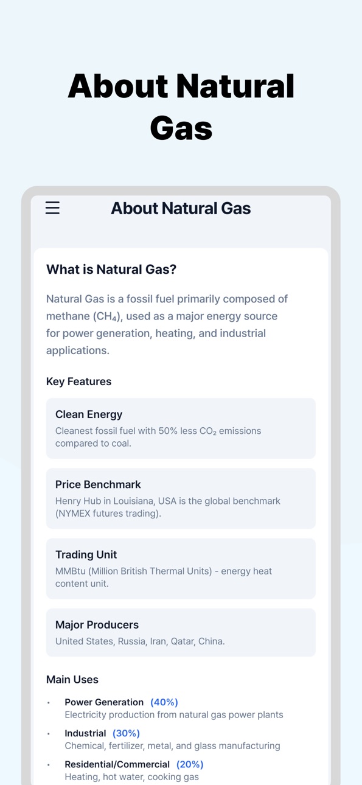Click the Henry Hub benchmark description text
Viewport: 362px width, 785px height.
168,507
